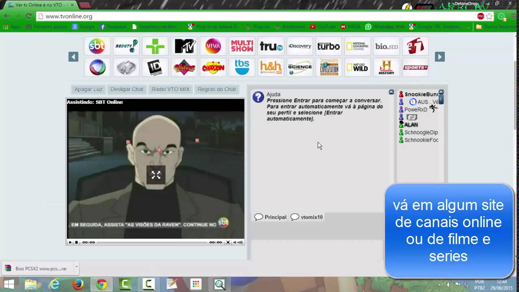Open the Chapolin channel logo

tap(213, 67)
